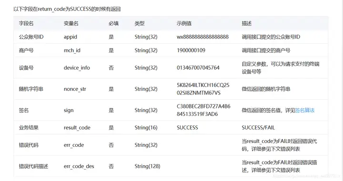This screenshot has width=343, height=181.
Task: Open the 签名算法 link
Action: pos(305,110)
